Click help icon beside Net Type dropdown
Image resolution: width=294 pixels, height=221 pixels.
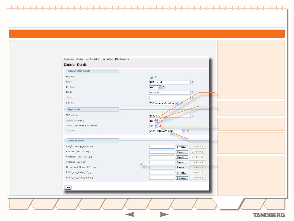pyautogui.click(x=163, y=87)
